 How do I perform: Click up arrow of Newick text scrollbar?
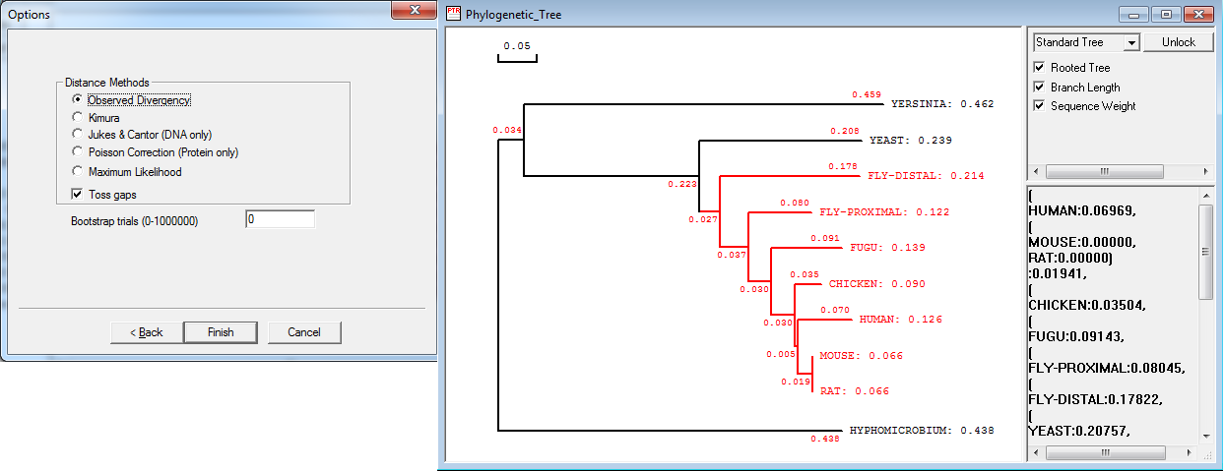pyautogui.click(x=1206, y=196)
